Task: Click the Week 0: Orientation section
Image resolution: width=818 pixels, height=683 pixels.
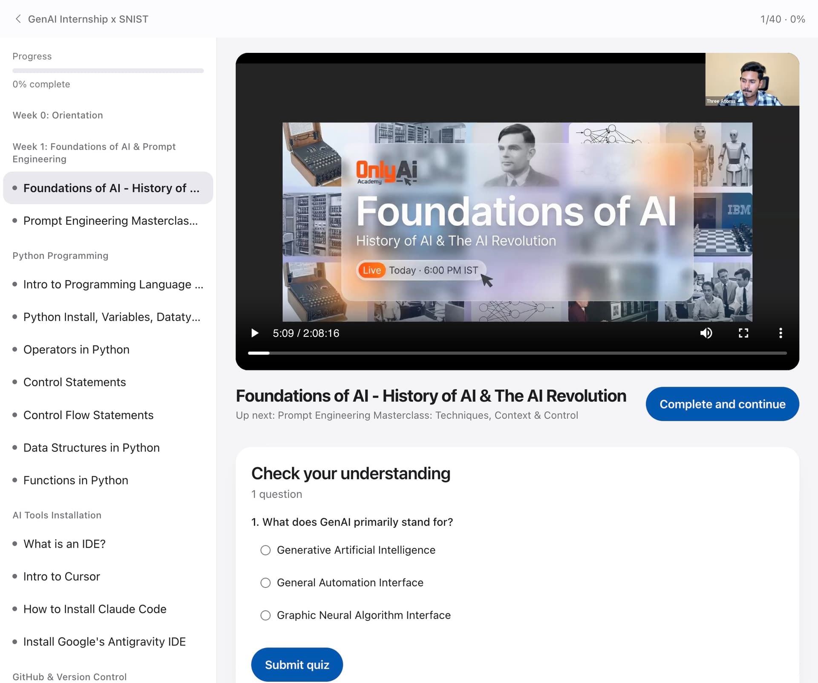Action: pyautogui.click(x=58, y=115)
